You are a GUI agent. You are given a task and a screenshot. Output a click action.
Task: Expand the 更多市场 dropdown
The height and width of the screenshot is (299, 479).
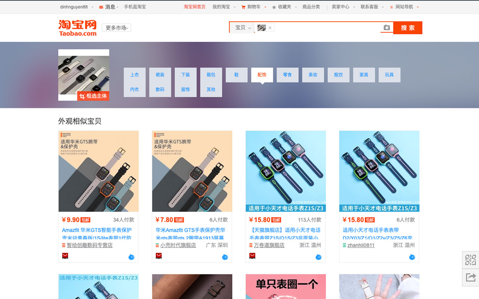[116, 28]
